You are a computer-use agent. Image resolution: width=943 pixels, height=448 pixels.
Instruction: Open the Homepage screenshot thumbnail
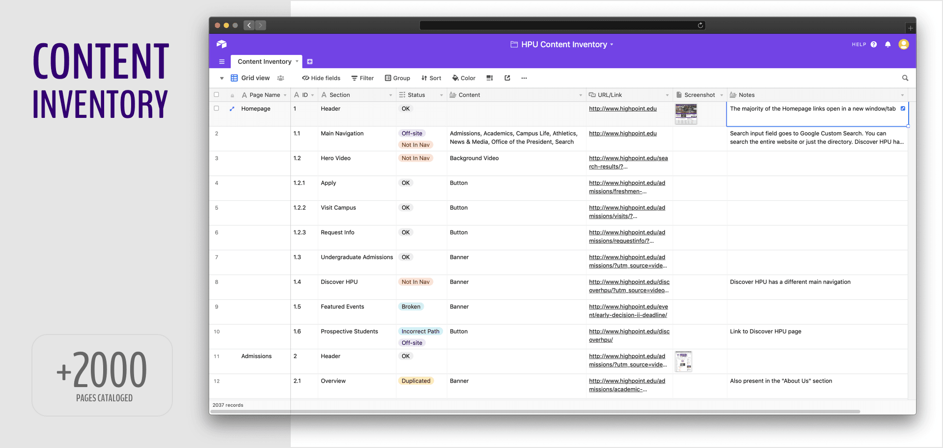(686, 114)
